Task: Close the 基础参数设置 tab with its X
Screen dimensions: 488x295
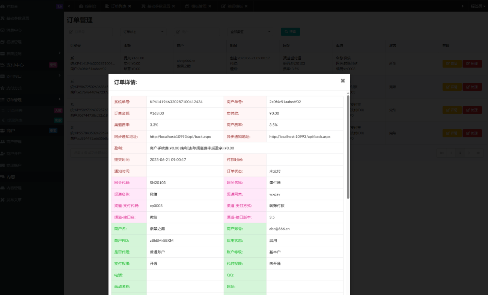Action: click(x=173, y=6)
